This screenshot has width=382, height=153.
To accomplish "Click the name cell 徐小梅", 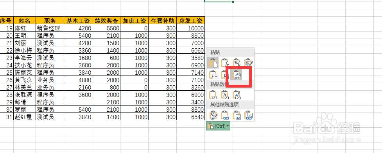I will 25,50.
